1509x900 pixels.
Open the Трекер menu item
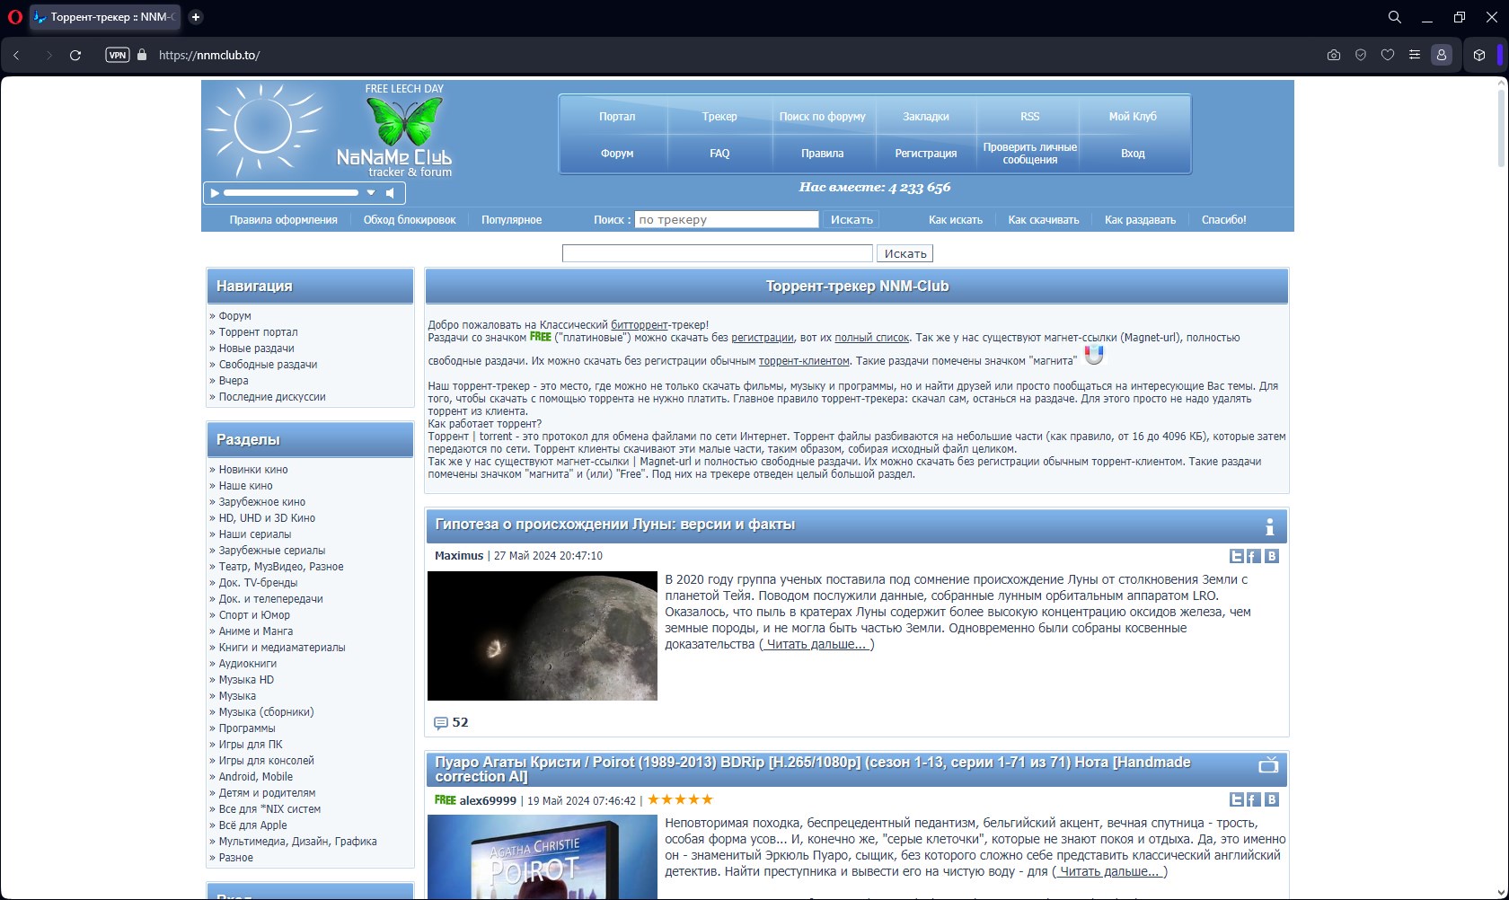tap(719, 117)
